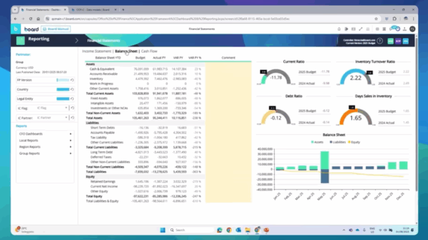The height and width of the screenshot is (240, 428).
Task: Click the Board logo in the header
Action: (32, 28)
